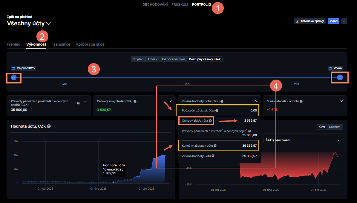Click help icon beside Konečný zůstatek účtu
Screen dimensions: 357x203
coord(215,146)
